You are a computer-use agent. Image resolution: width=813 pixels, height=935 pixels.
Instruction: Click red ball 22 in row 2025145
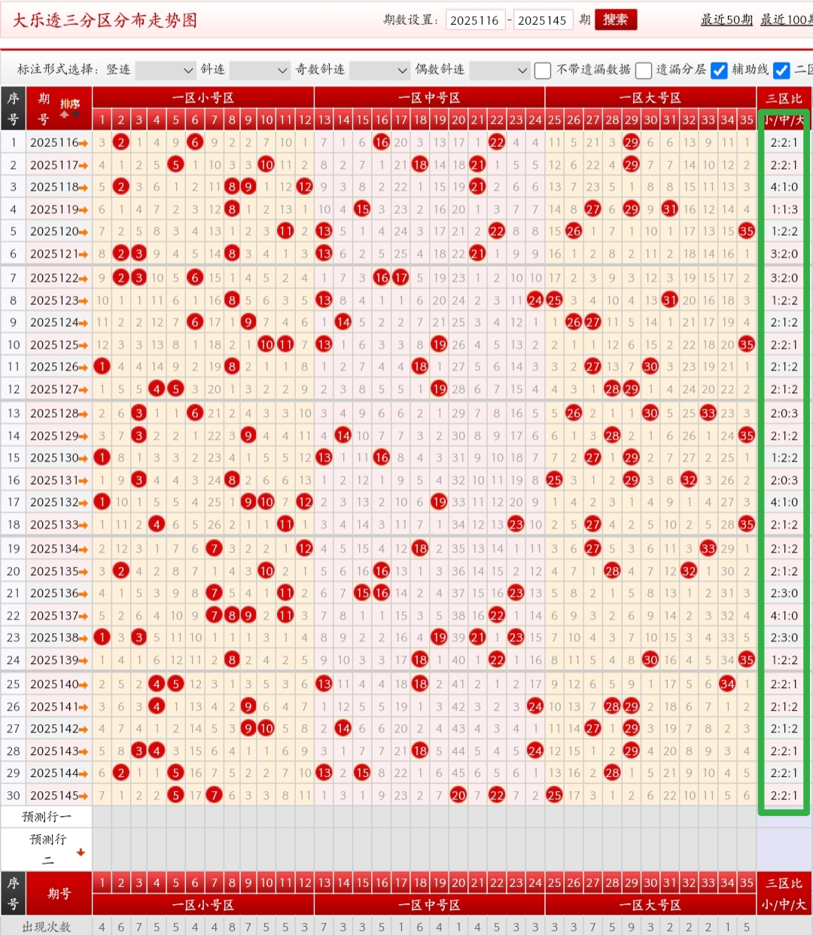pyautogui.click(x=497, y=795)
